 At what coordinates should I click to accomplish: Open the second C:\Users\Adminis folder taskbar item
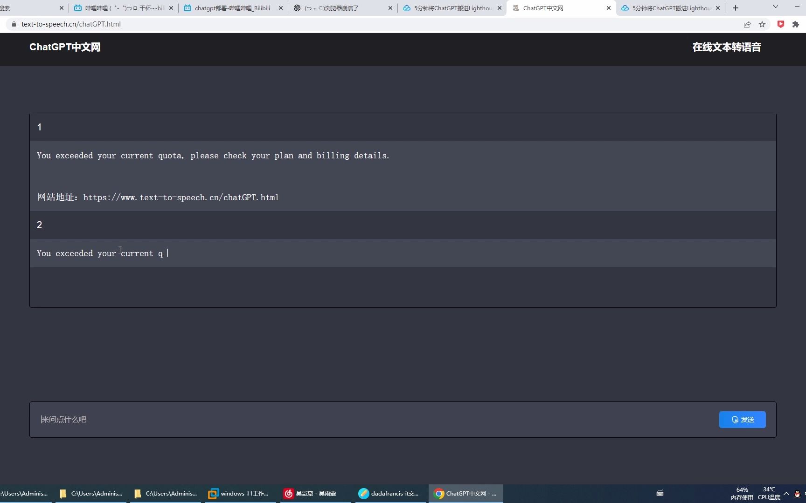click(x=91, y=493)
